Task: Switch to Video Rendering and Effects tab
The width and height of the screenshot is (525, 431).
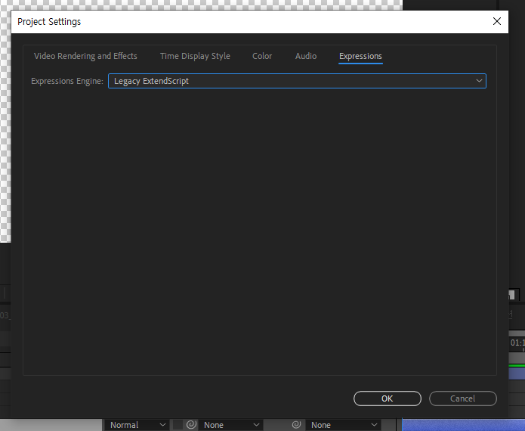Action: pos(85,56)
